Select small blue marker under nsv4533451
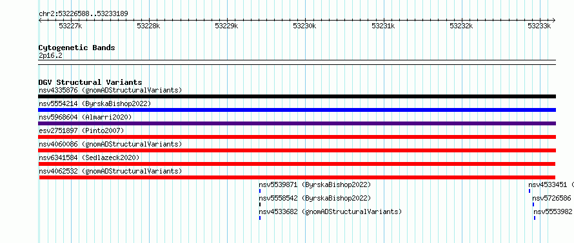 [x=529, y=191]
